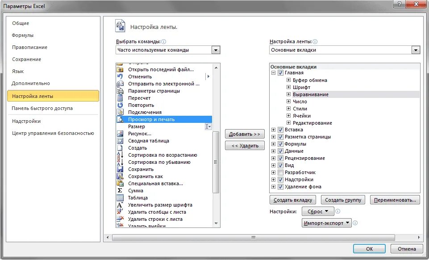Viewport: 429px width, 260px height.
Task: Select the Специальная вставка clipboard icon
Action: point(119,183)
